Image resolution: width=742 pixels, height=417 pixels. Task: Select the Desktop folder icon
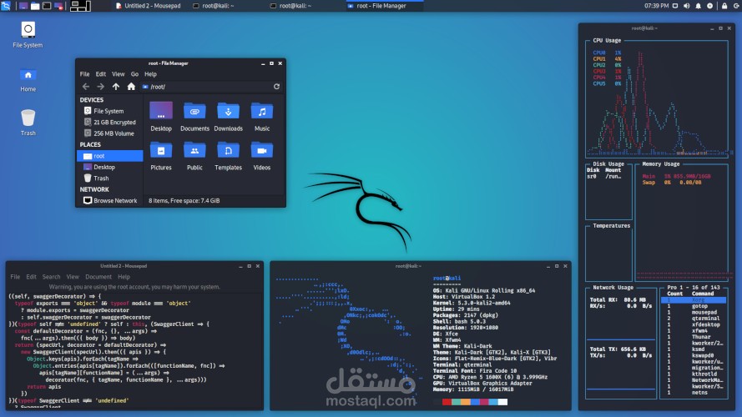click(161, 116)
